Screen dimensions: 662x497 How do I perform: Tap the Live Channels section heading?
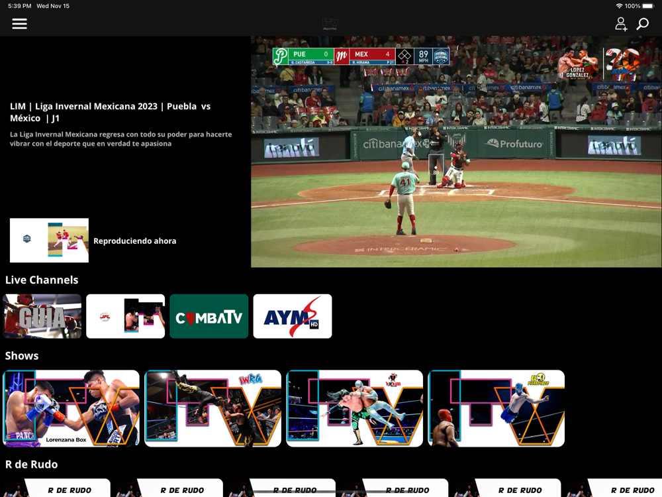pos(42,280)
